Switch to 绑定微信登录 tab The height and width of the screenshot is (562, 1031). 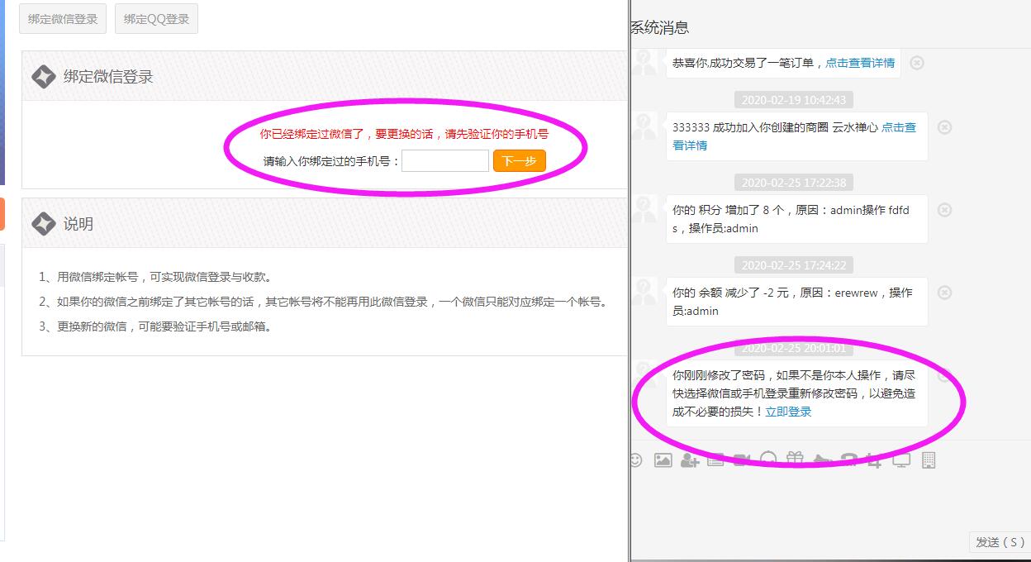63,19
